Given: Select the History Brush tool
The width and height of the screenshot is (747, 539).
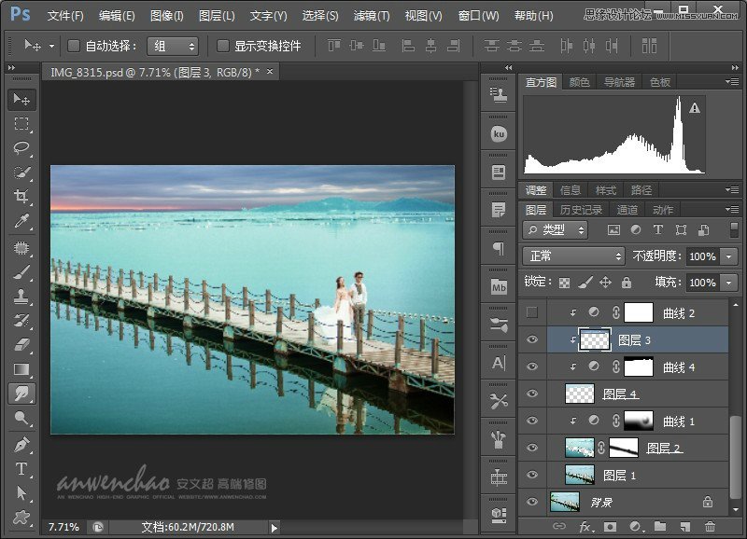Looking at the screenshot, I should tap(21, 321).
